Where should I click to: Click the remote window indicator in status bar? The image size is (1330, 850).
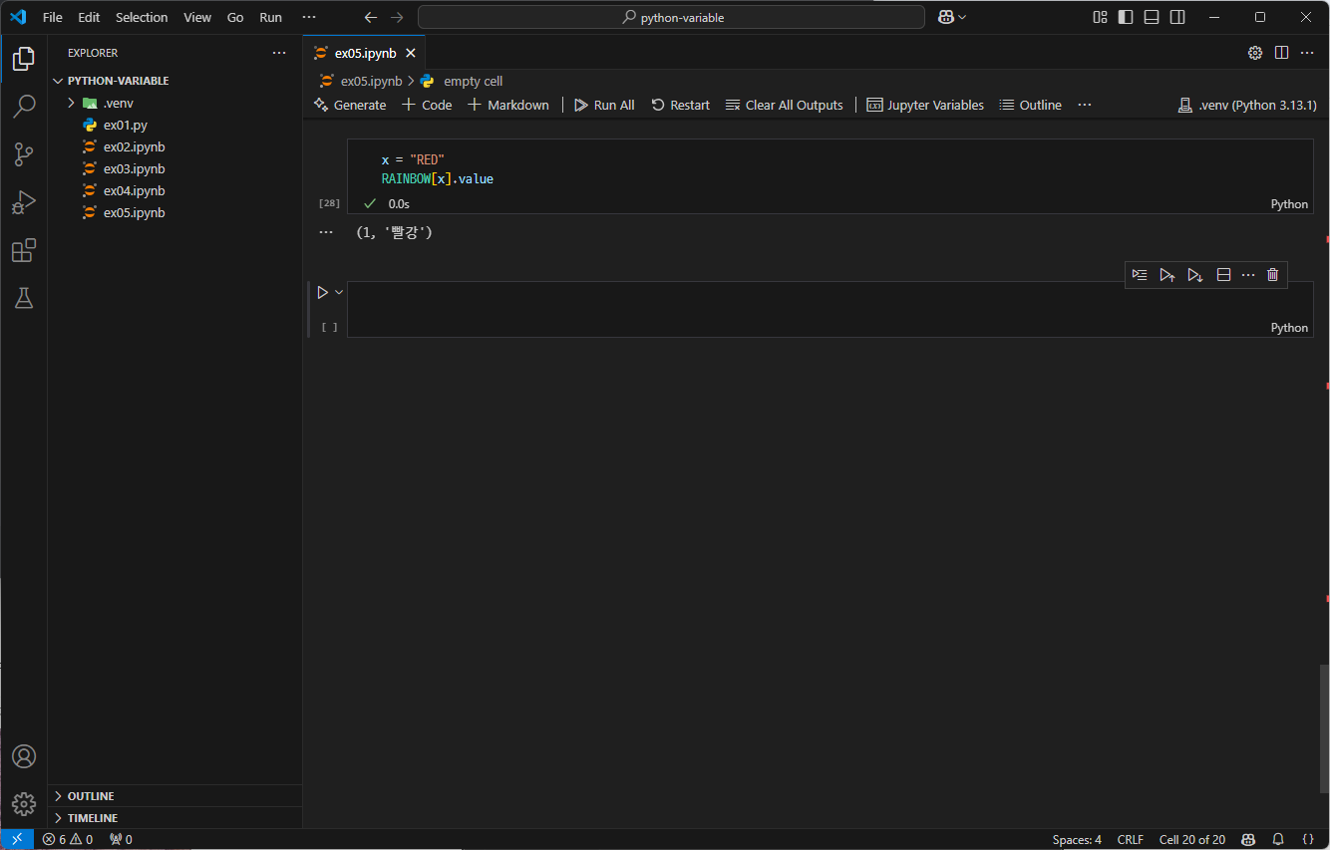point(17,839)
